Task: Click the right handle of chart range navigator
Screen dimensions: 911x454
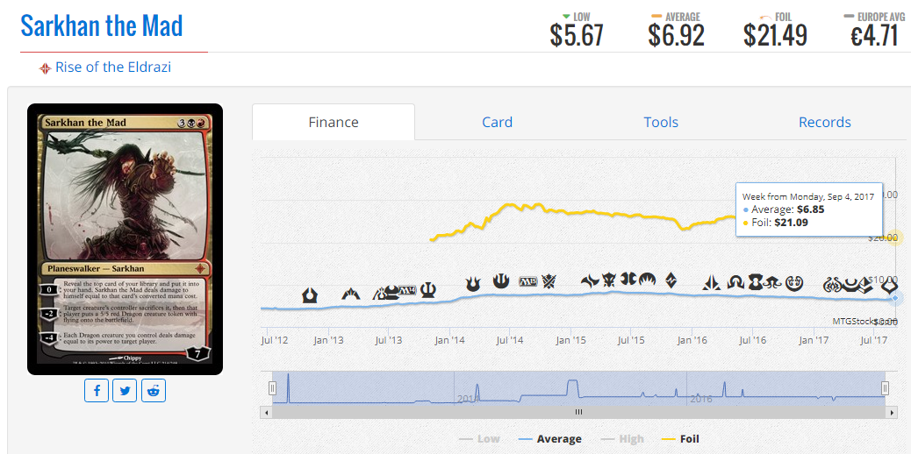Action: click(x=885, y=387)
